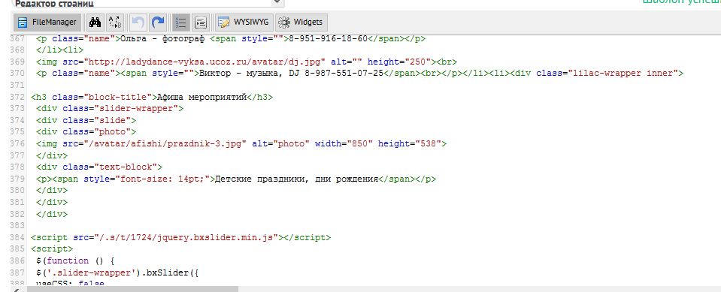Click the text Ольга - фотограф
This screenshot has width=721, height=292.
pos(163,38)
